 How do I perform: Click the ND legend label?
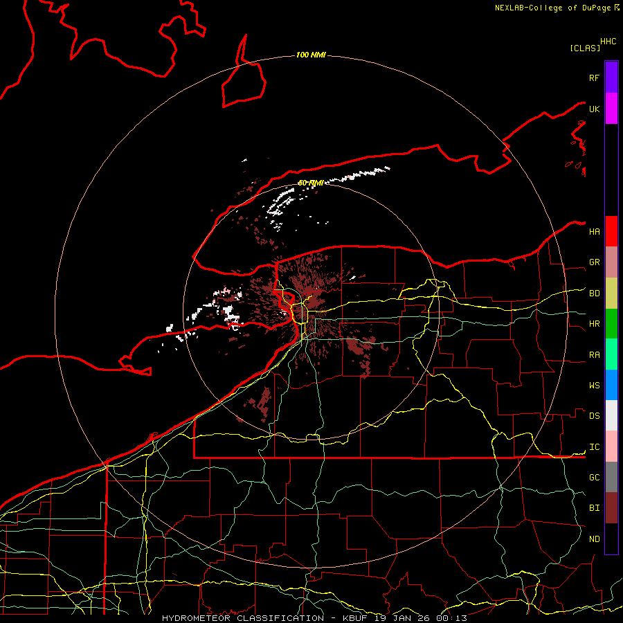click(x=595, y=539)
